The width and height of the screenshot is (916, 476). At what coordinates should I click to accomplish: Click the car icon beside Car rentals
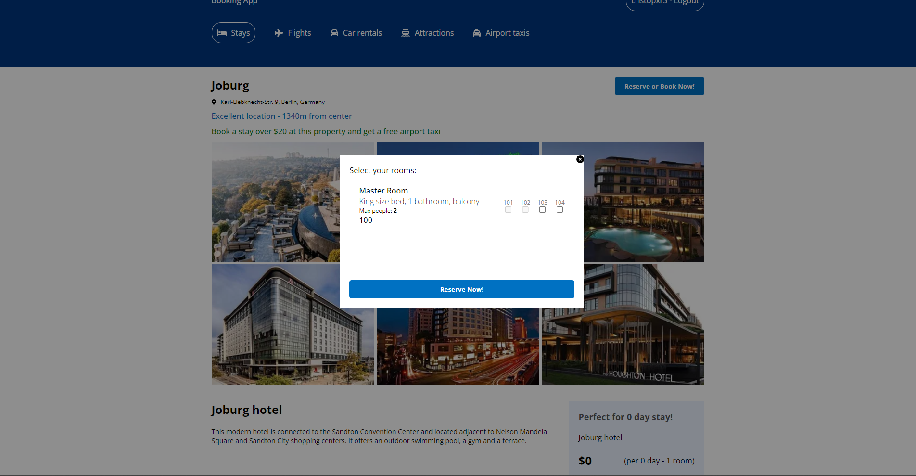point(334,33)
